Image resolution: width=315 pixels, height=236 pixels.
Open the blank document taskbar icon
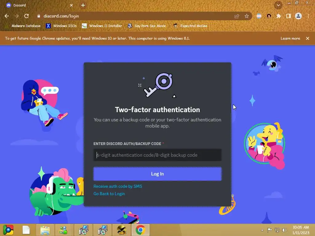pos(26,230)
